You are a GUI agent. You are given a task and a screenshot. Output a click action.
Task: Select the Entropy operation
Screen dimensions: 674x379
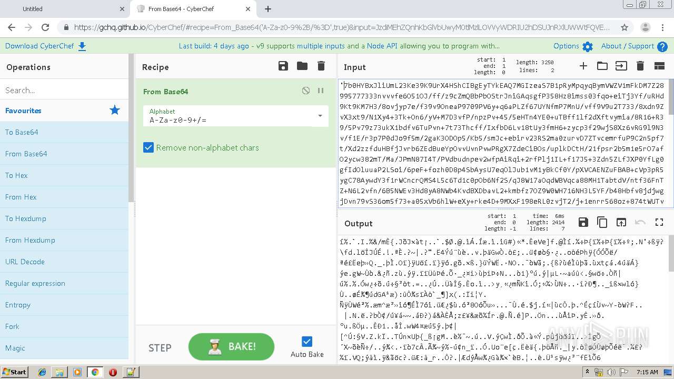[x=64, y=305]
